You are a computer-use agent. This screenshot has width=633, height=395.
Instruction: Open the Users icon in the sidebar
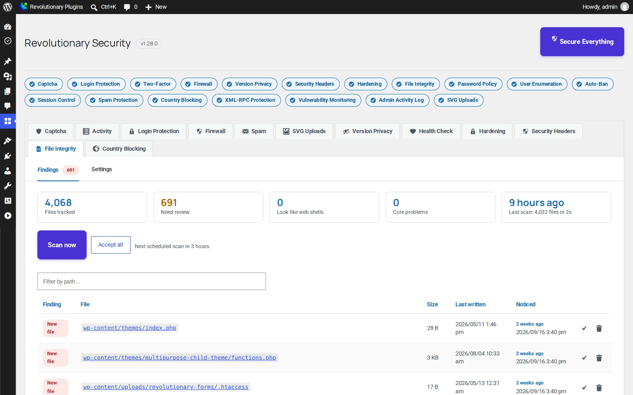point(8,171)
